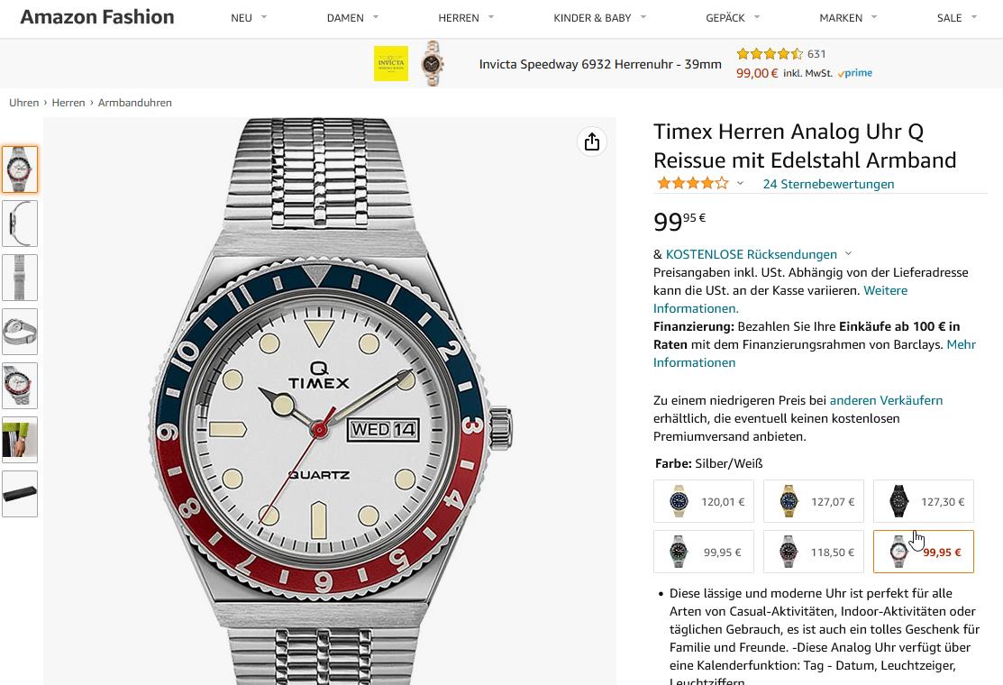The width and height of the screenshot is (1003, 685).
Task: Pick the 118,50 € color option
Action: coord(813,552)
